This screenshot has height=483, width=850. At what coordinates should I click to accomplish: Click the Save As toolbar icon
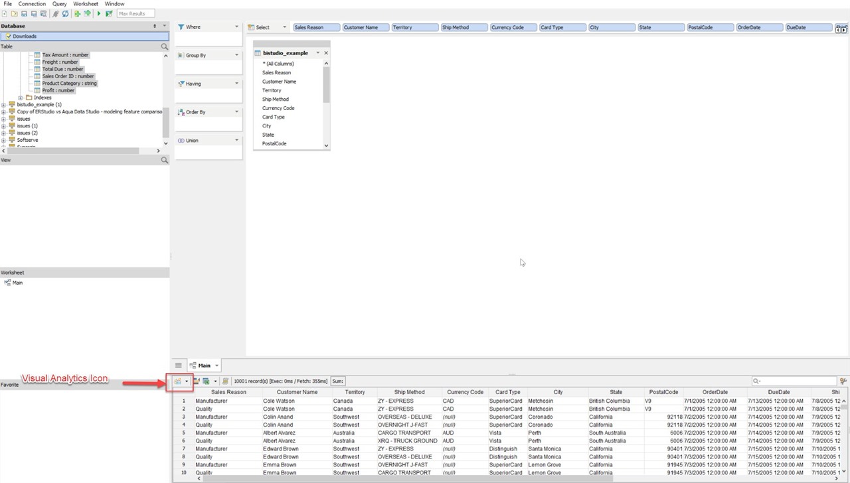(x=34, y=14)
